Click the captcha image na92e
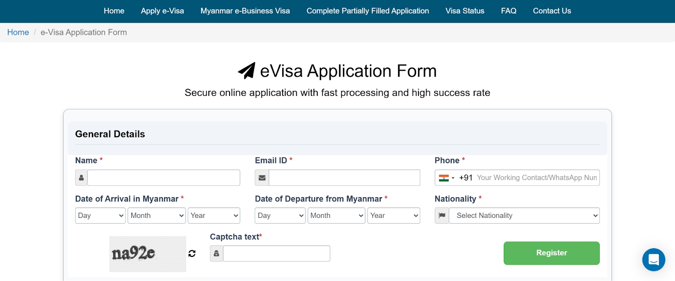The height and width of the screenshot is (281, 675). [x=147, y=254]
